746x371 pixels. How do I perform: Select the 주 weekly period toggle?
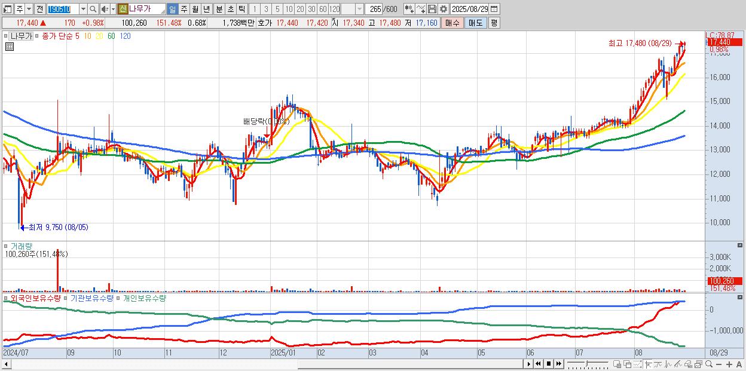click(184, 9)
